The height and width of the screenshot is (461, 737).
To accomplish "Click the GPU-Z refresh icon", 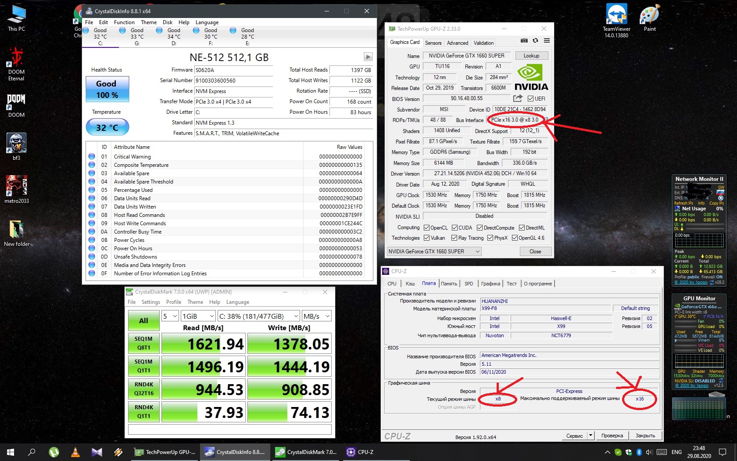I will click(x=535, y=40).
